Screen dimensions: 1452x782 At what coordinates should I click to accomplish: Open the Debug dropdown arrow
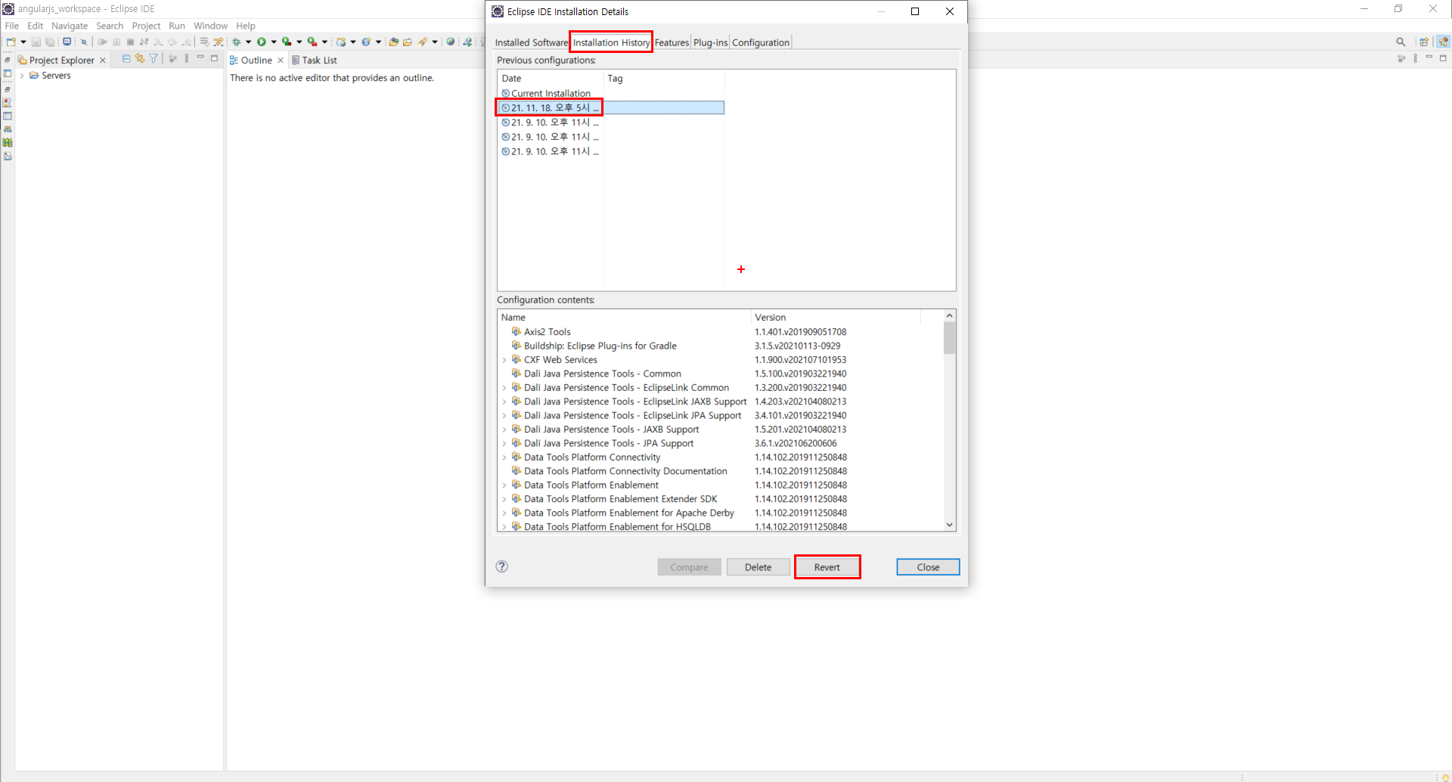point(248,42)
